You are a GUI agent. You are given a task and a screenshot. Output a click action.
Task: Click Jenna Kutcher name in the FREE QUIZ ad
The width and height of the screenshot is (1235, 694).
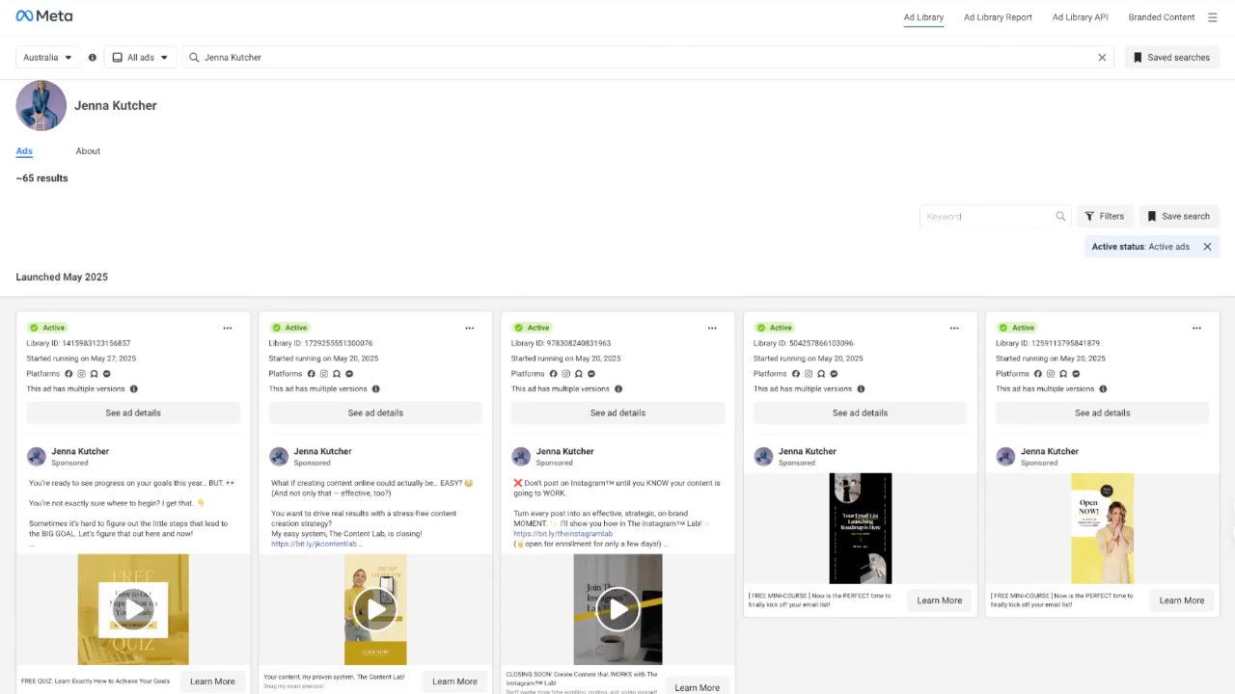point(80,451)
